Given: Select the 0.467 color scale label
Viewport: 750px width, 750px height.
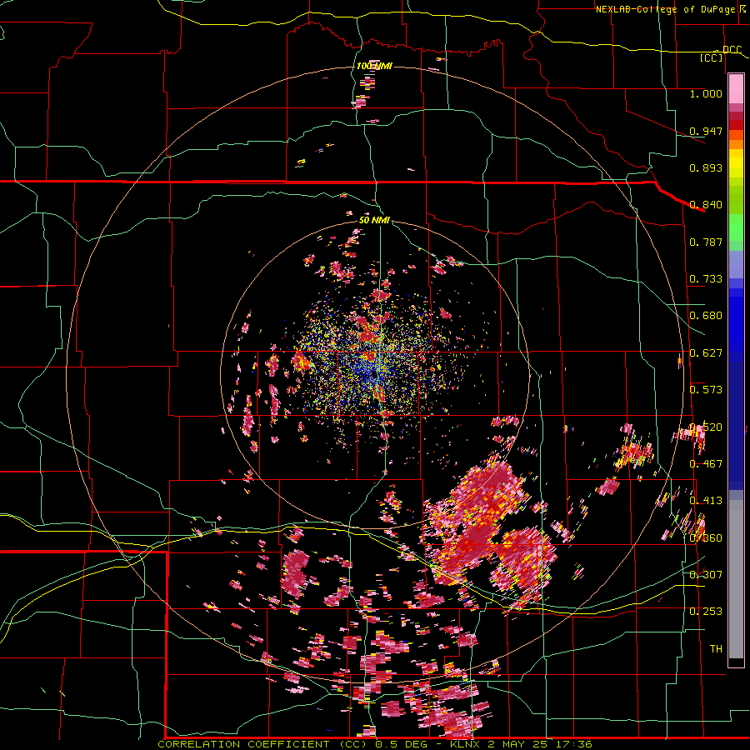Looking at the screenshot, I should [x=706, y=464].
